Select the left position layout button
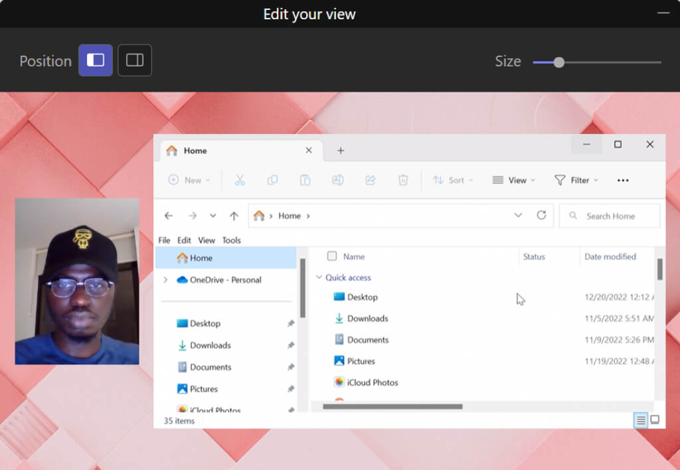This screenshot has height=470, width=680. click(x=96, y=60)
